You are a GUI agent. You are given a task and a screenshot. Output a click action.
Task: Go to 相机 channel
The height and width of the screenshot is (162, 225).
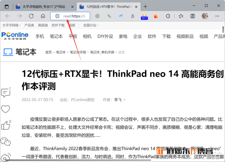tap(87, 36)
